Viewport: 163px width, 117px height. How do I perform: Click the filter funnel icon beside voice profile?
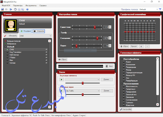click(157, 9)
